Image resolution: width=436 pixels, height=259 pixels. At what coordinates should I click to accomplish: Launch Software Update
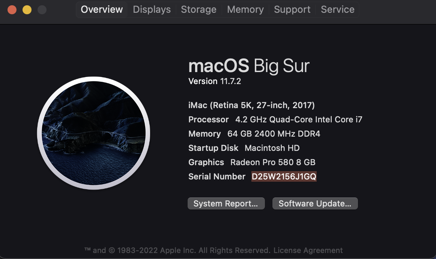(x=315, y=203)
